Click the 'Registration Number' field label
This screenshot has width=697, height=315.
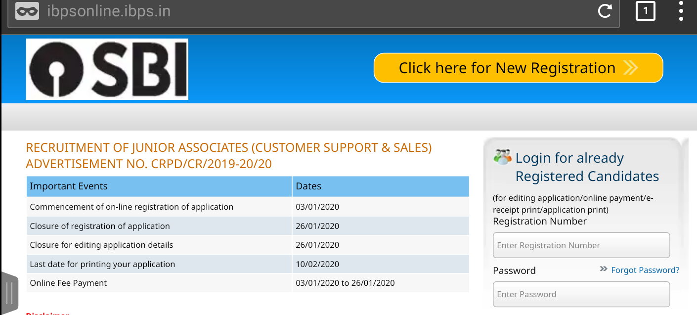[x=540, y=221]
